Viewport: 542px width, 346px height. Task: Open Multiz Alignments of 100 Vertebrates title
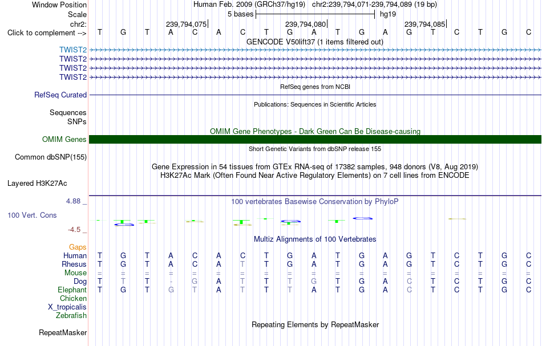pyautogui.click(x=315, y=239)
